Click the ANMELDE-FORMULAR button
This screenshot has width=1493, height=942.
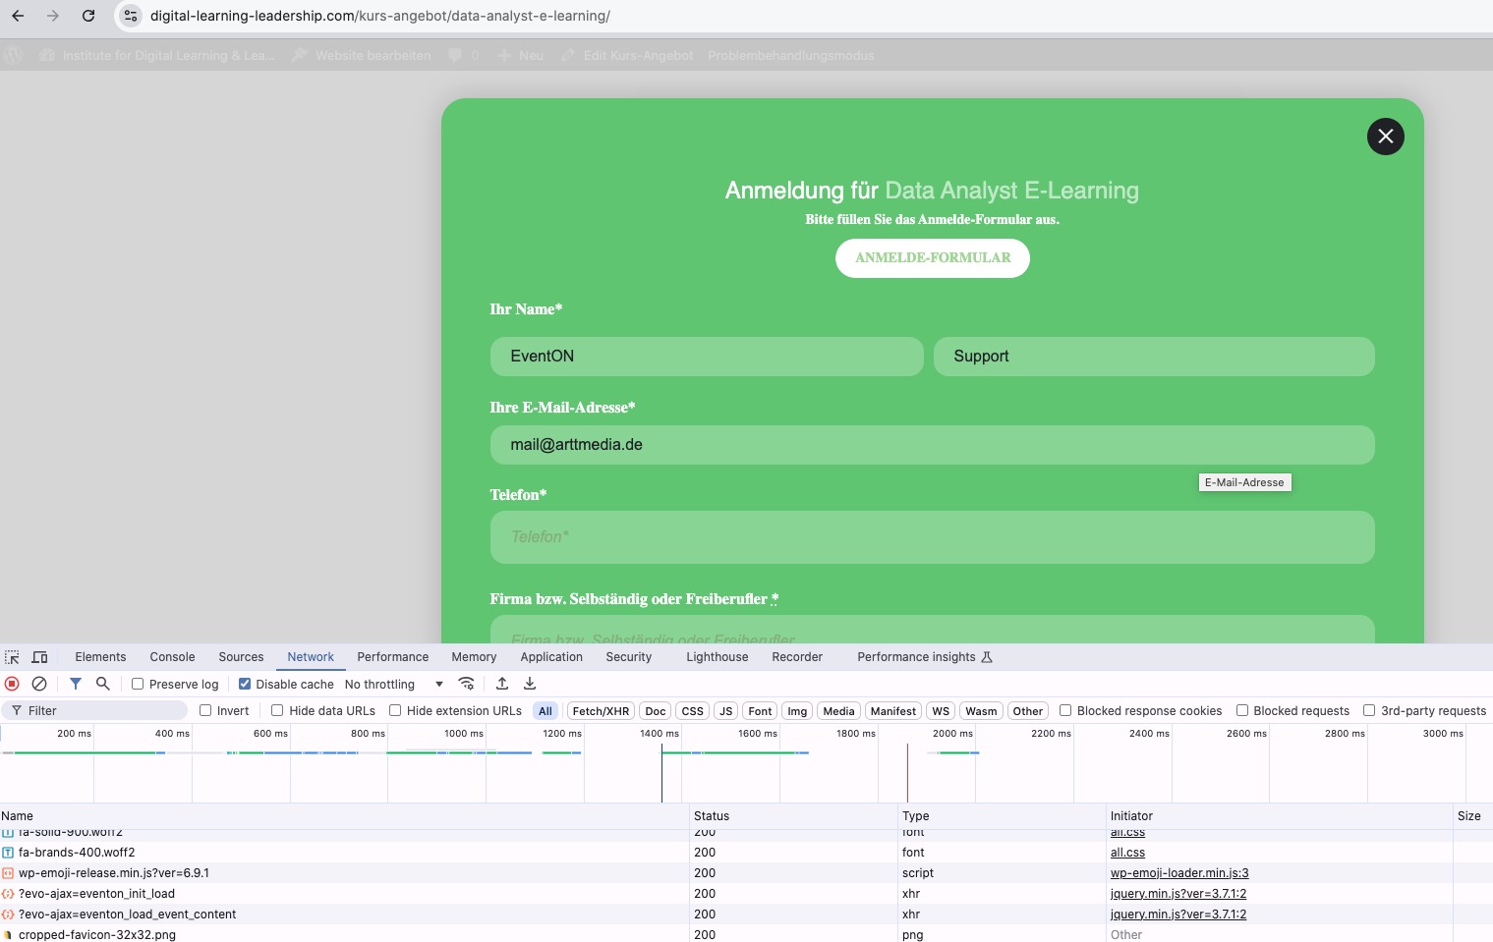tap(932, 258)
